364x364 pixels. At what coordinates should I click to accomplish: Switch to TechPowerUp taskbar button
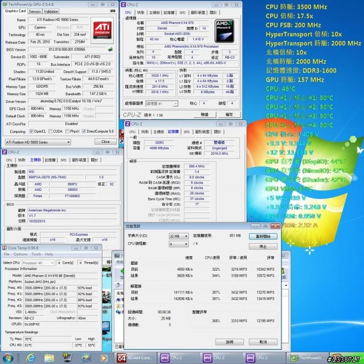(x=308, y=358)
